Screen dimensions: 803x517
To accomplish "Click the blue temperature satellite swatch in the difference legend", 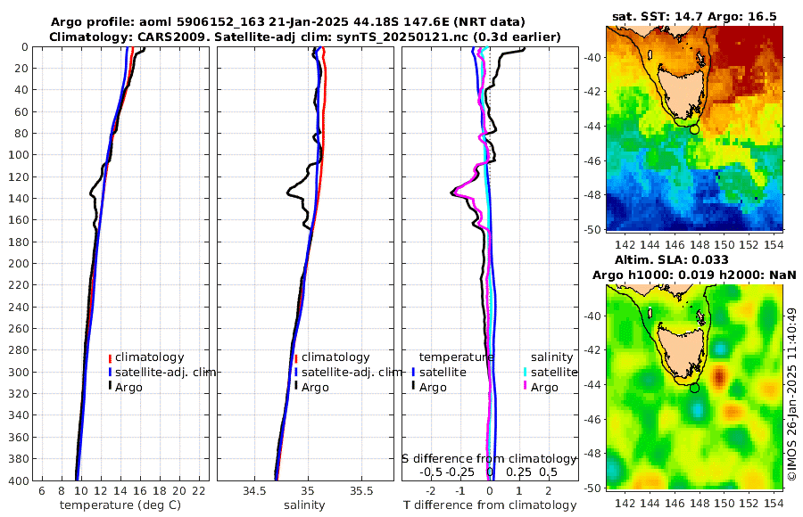I will coord(414,373).
